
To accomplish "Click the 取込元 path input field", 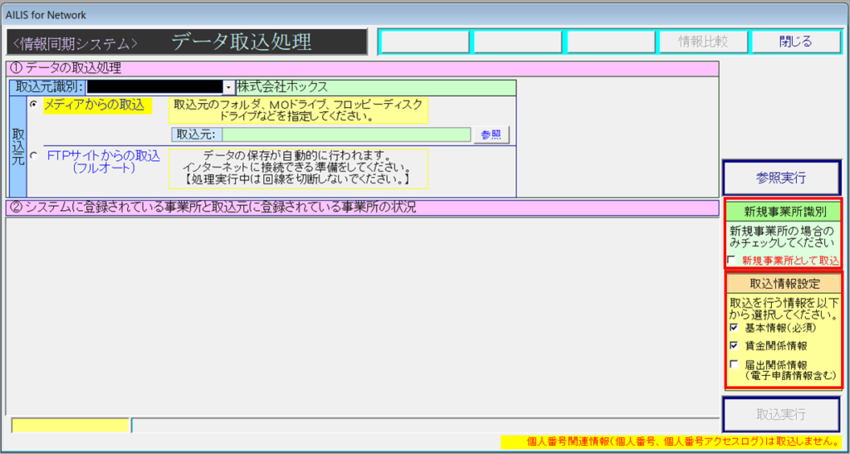I will [346, 135].
